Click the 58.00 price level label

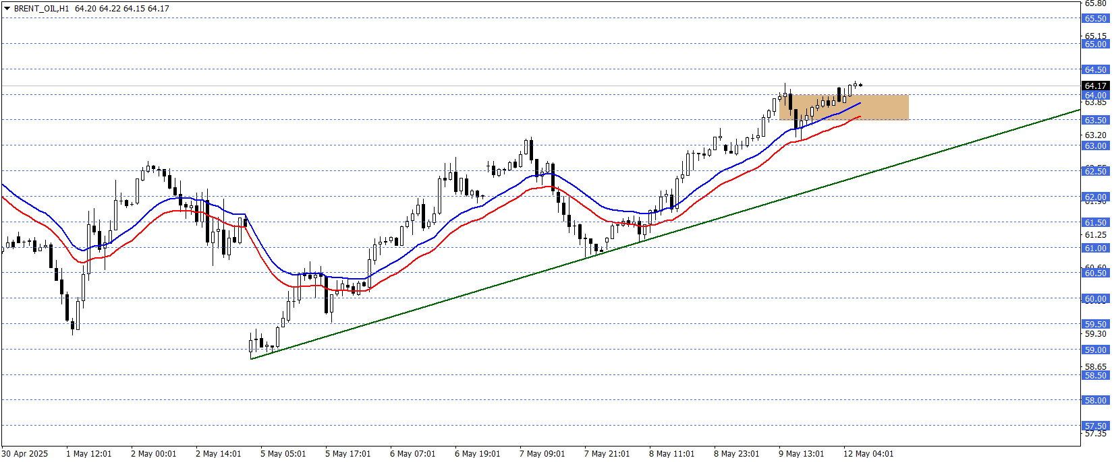[x=1096, y=400]
